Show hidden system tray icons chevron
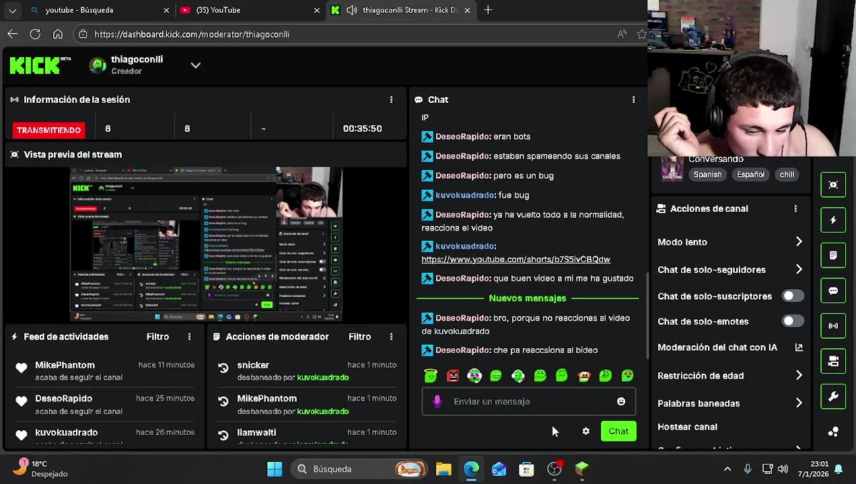This screenshot has height=484, width=856. coord(727,469)
